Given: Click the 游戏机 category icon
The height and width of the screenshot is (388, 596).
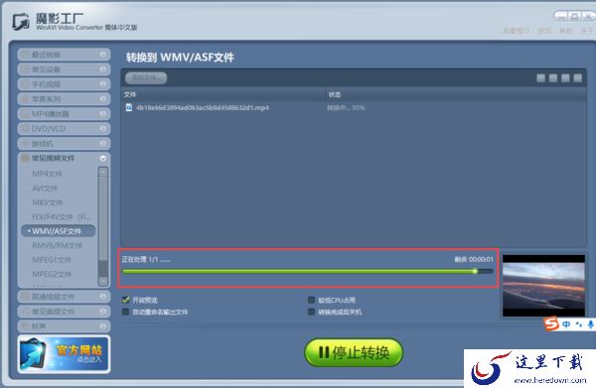Looking at the screenshot, I should pos(25,144).
